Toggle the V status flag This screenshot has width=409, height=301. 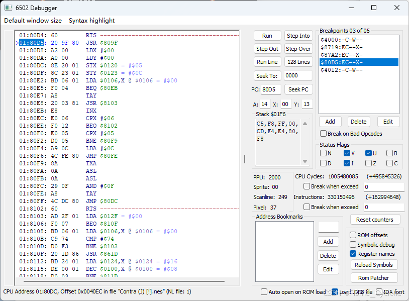pos(347,153)
